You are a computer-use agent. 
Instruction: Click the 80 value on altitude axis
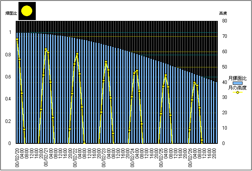tap(224, 21)
